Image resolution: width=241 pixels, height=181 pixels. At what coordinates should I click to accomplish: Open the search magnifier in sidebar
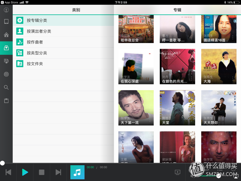(x=6, y=87)
